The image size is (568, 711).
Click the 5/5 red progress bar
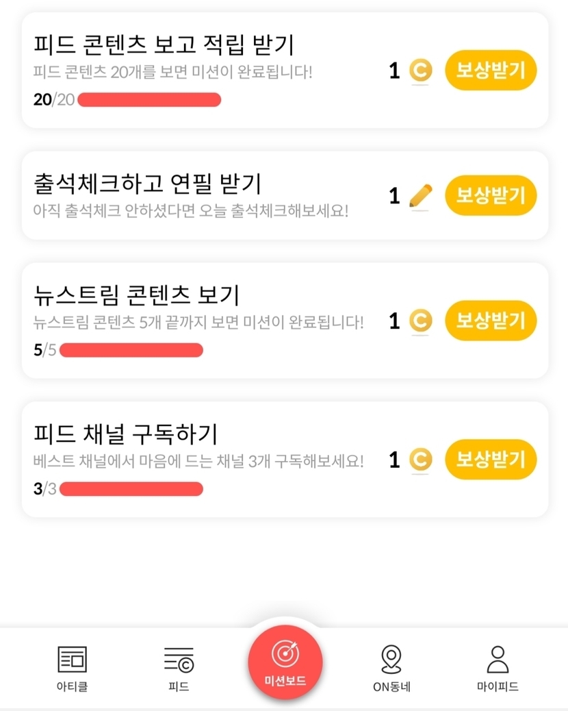(x=131, y=351)
